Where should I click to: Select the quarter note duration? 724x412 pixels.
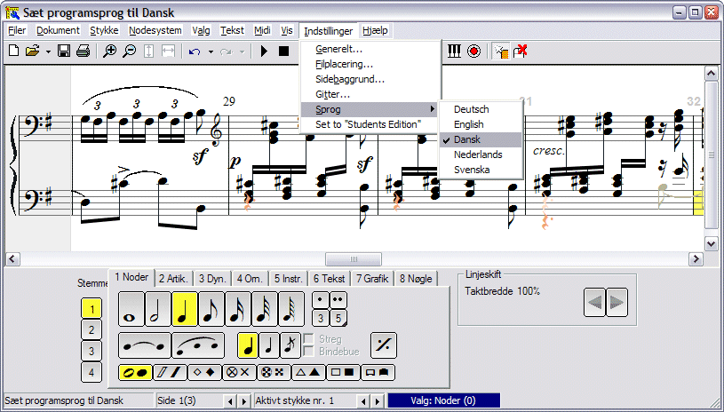coord(185,309)
